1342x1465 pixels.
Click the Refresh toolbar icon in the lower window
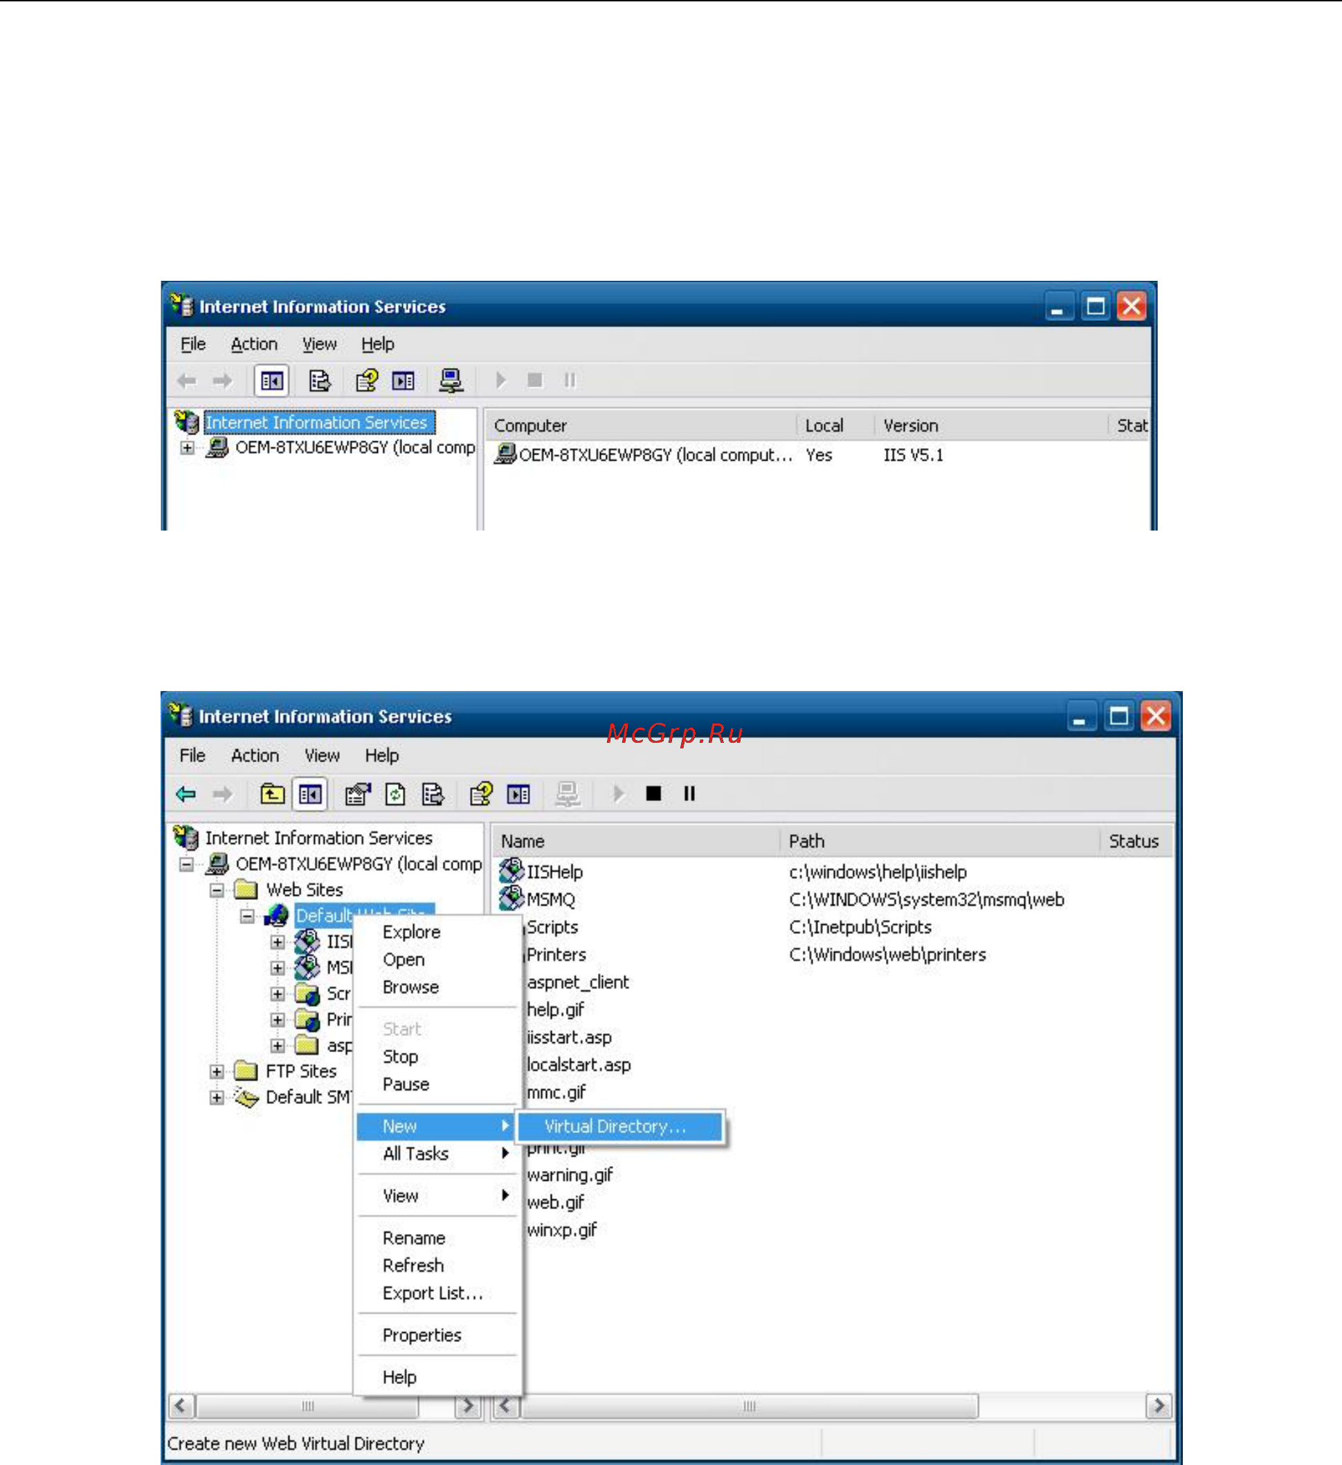[x=395, y=794]
